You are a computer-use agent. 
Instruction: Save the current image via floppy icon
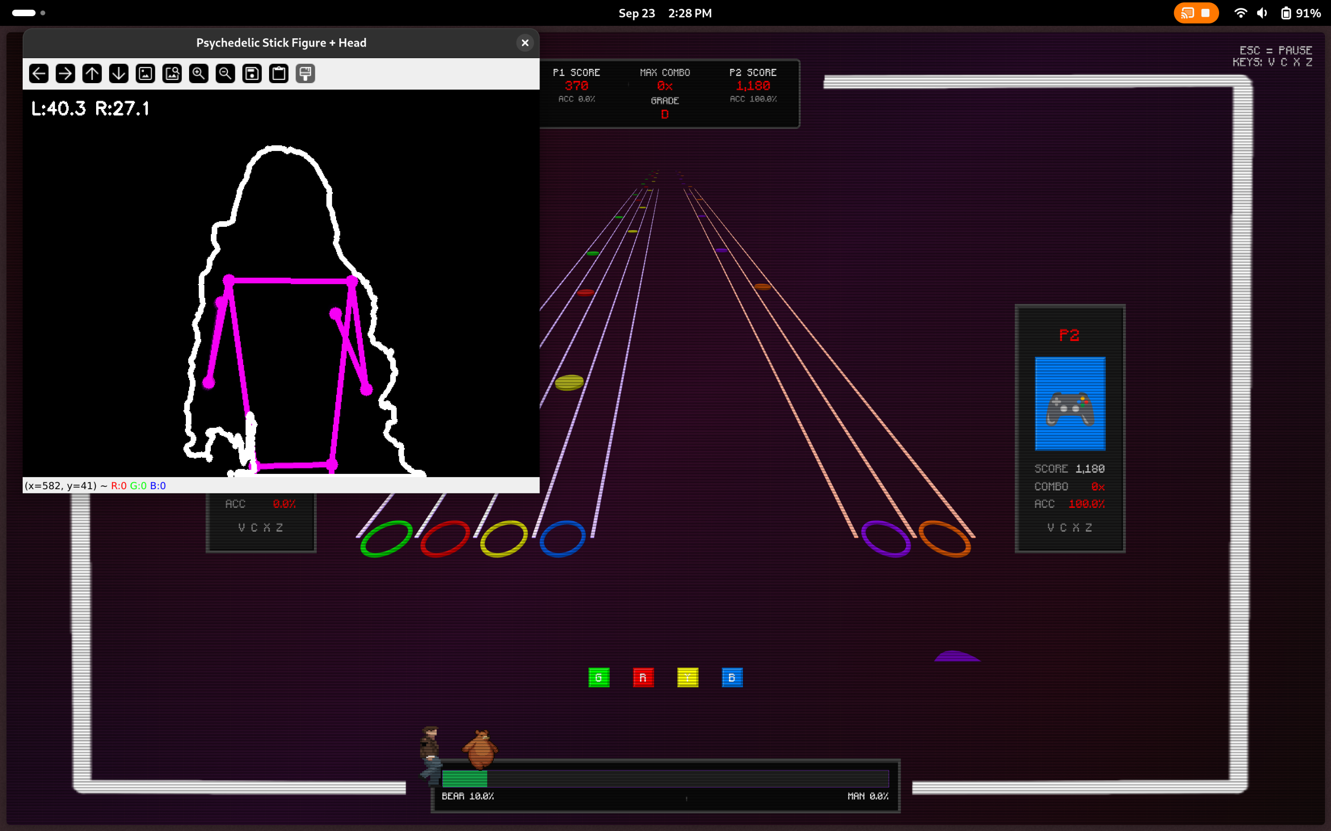[x=252, y=73]
